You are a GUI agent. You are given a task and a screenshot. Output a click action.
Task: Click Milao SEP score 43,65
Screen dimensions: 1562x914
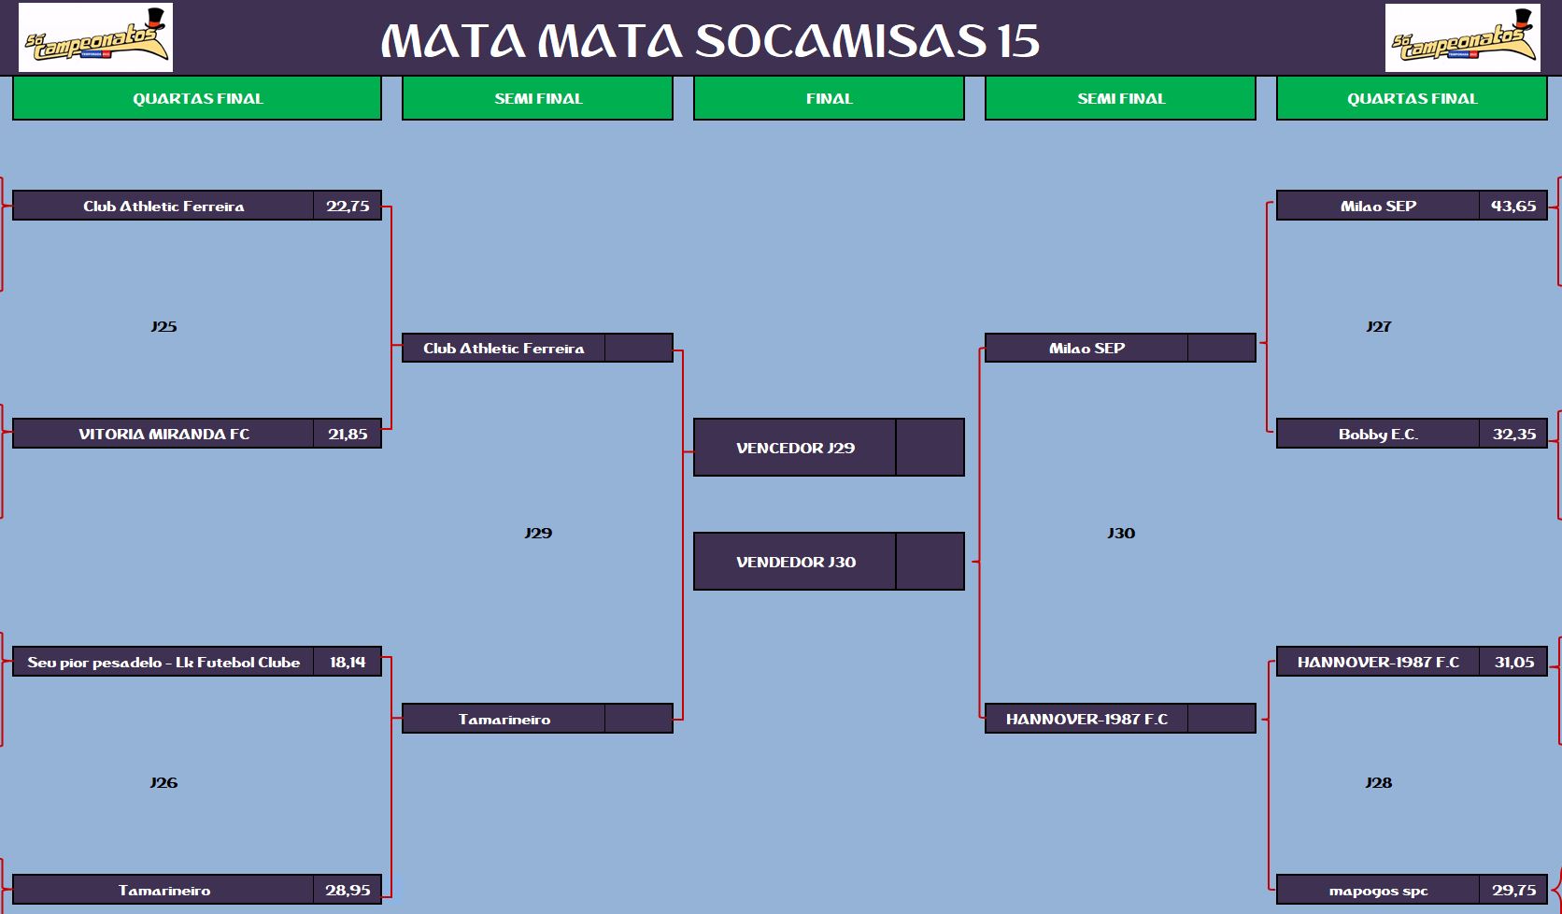point(1512,206)
